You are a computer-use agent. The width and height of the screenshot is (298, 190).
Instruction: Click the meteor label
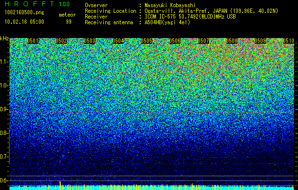pyautogui.click(x=67, y=15)
